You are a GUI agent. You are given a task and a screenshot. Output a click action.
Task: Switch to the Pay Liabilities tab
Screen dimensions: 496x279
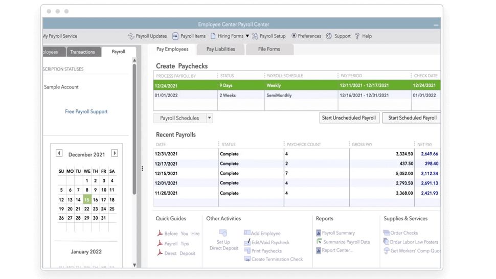click(x=221, y=49)
